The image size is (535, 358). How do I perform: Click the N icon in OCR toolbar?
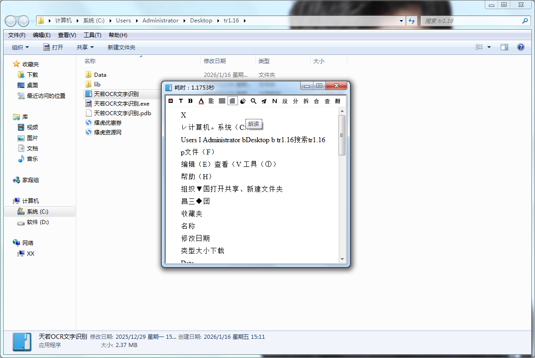[275, 101]
